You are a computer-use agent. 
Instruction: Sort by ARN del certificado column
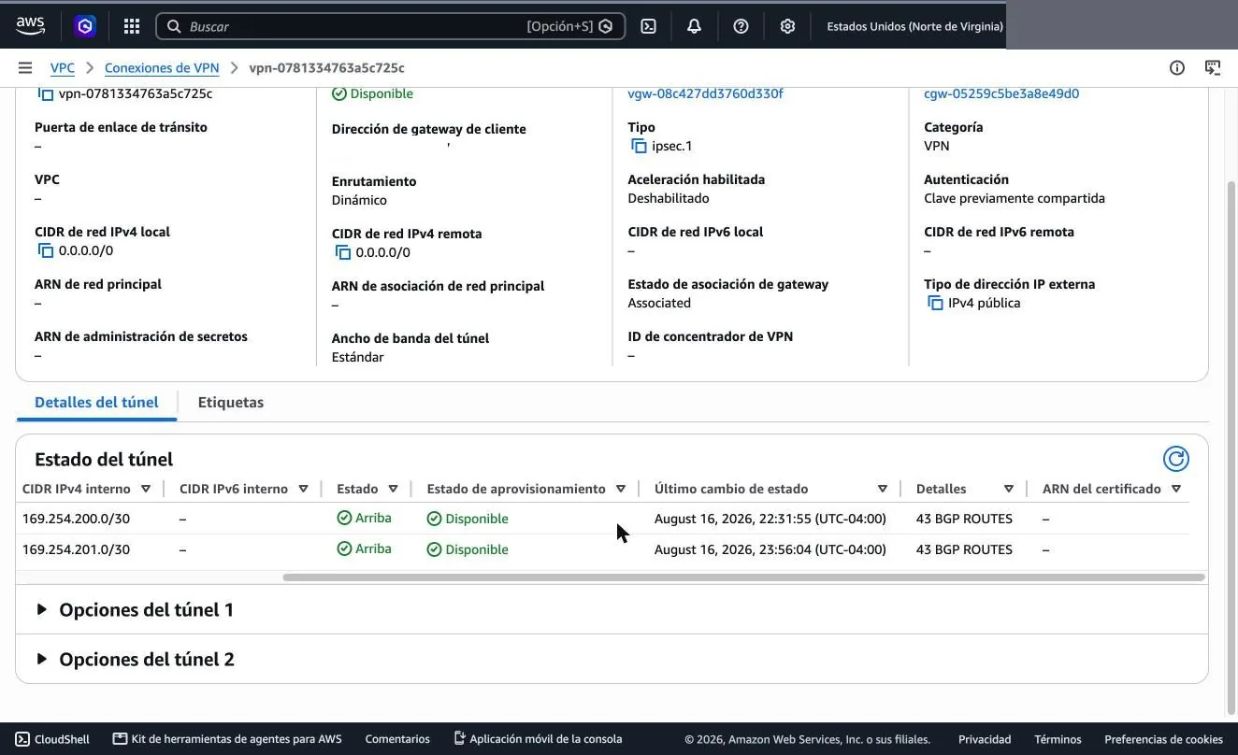(1176, 489)
